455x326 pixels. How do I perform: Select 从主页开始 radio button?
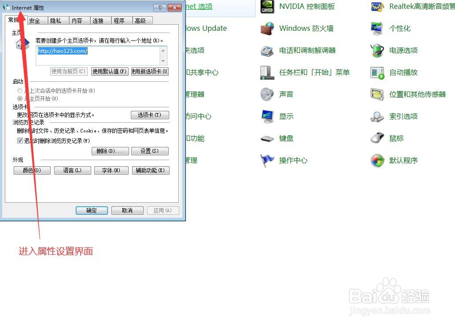point(20,99)
